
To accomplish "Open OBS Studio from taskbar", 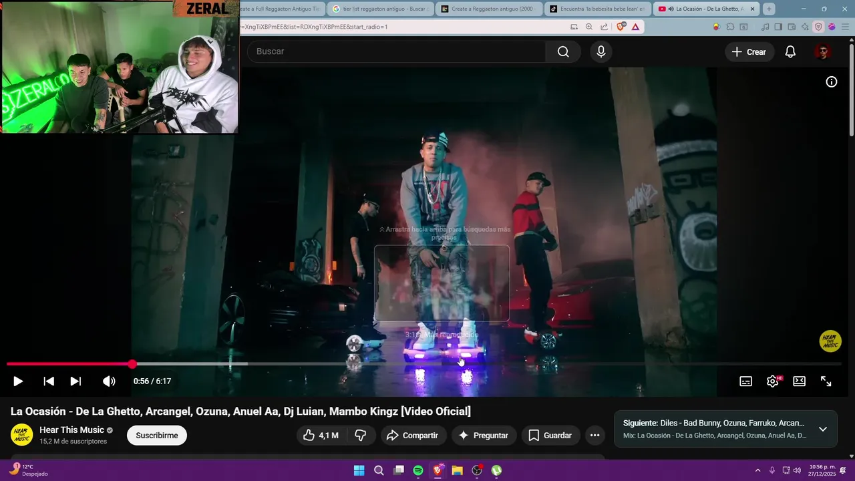I will click(477, 470).
